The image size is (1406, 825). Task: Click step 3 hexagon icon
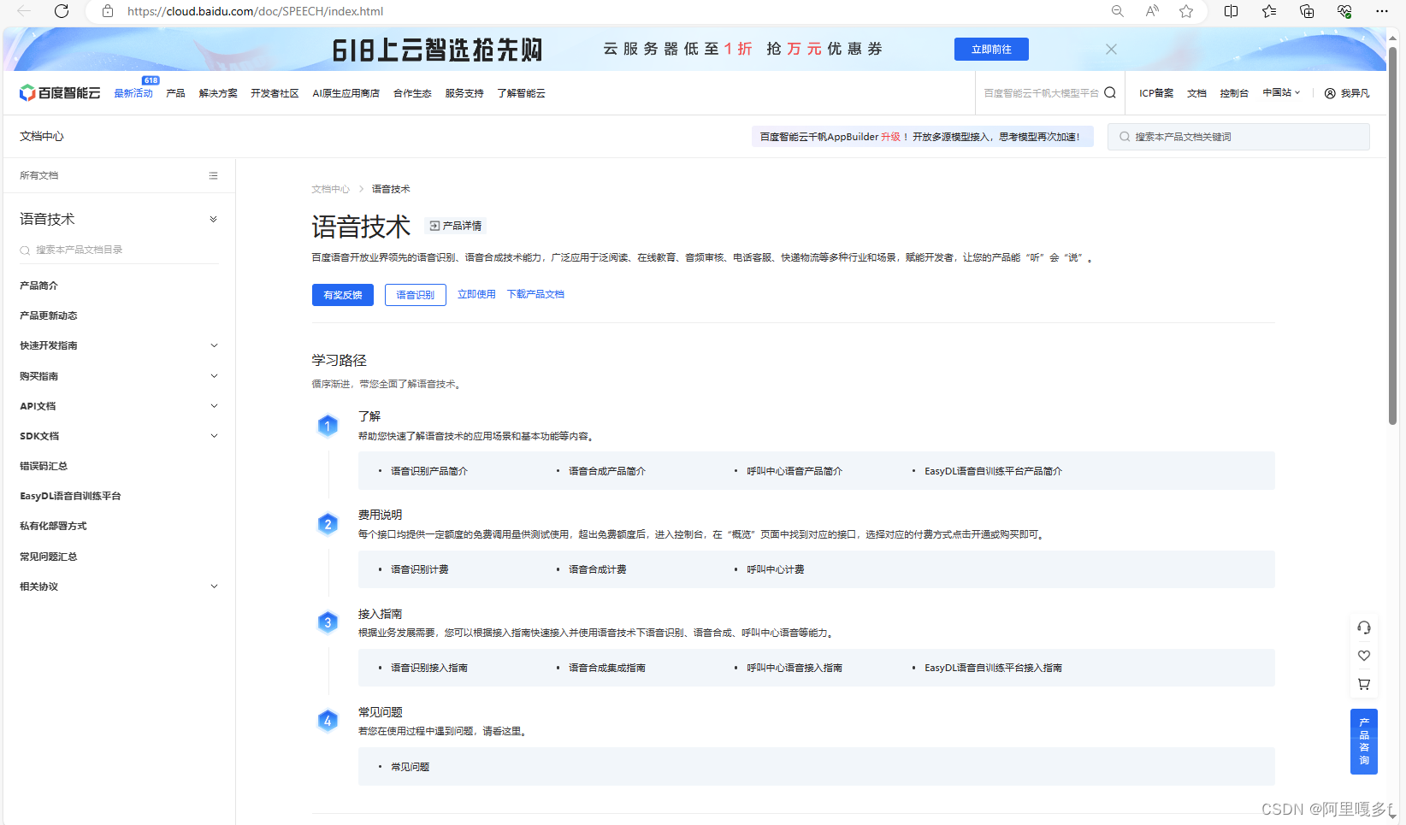328,622
